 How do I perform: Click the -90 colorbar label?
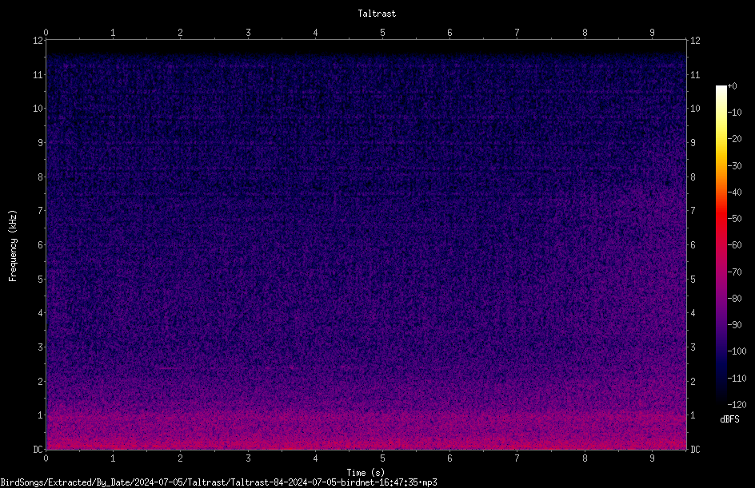[x=734, y=325]
